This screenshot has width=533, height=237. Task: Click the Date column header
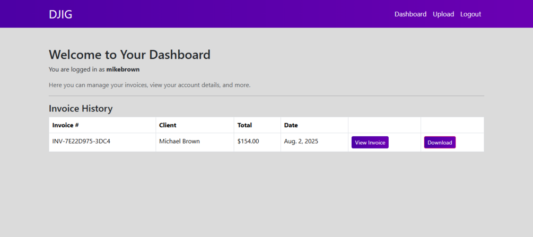(x=291, y=125)
